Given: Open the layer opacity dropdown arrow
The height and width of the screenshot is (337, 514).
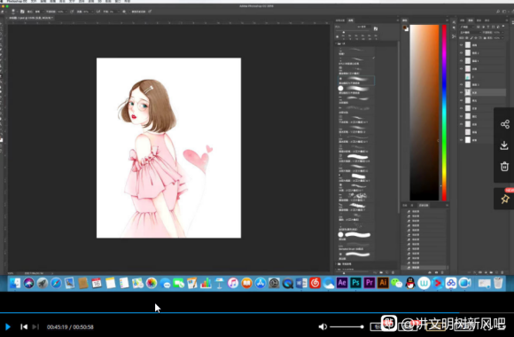Looking at the screenshot, I should click(x=502, y=33).
